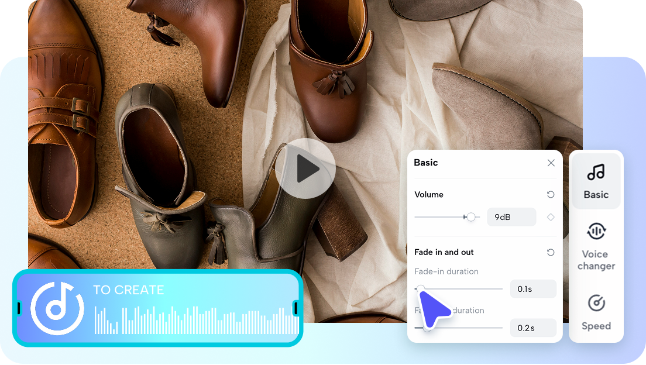This screenshot has height=365, width=646.
Task: Click the Fade in and out section header
Action: point(444,252)
